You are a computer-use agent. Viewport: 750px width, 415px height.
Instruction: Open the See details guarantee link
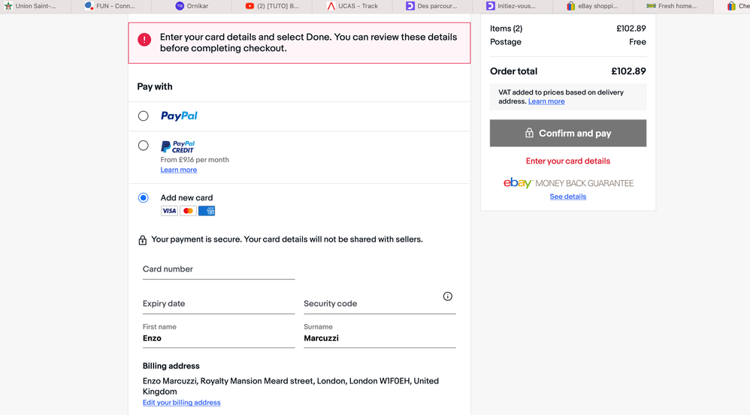(x=568, y=197)
